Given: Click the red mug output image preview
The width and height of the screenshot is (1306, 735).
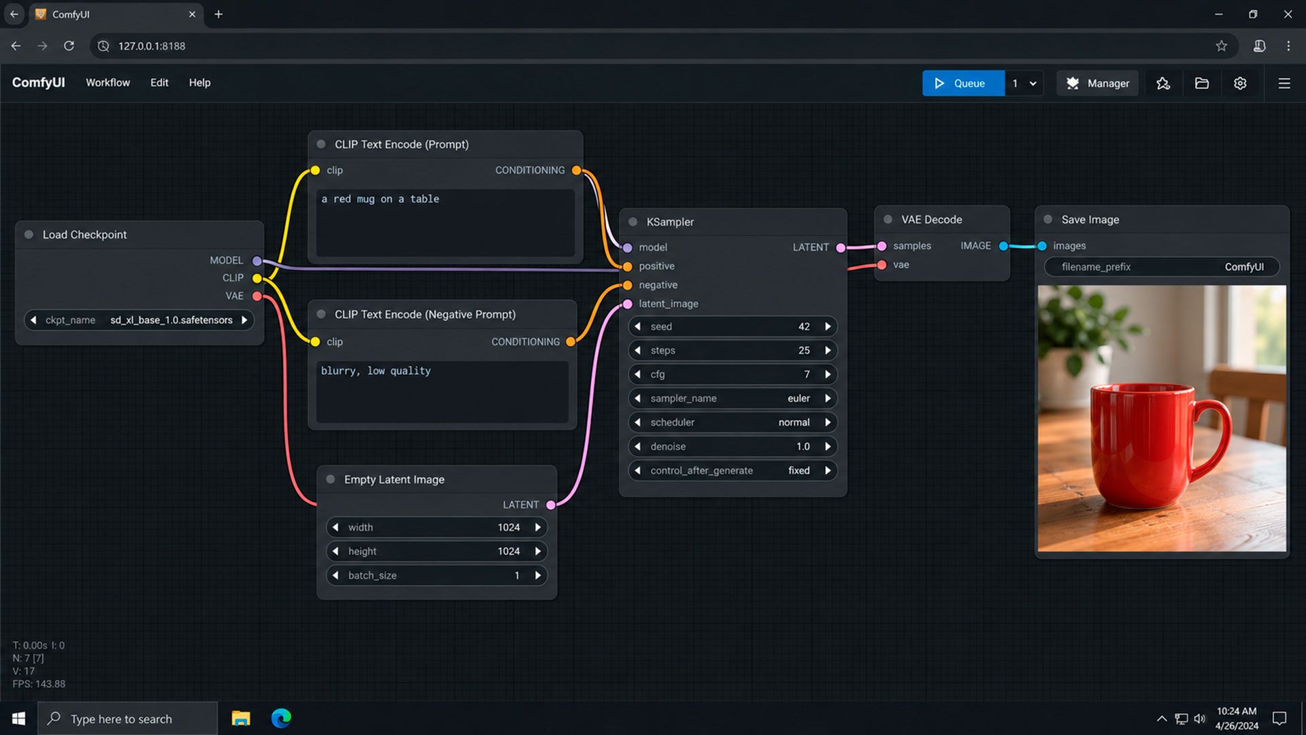Looking at the screenshot, I should [1162, 418].
